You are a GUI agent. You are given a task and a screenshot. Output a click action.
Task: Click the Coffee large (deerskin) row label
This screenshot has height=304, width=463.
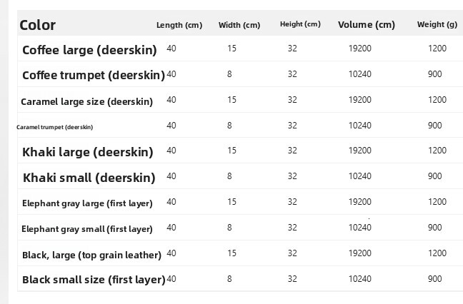tap(89, 50)
